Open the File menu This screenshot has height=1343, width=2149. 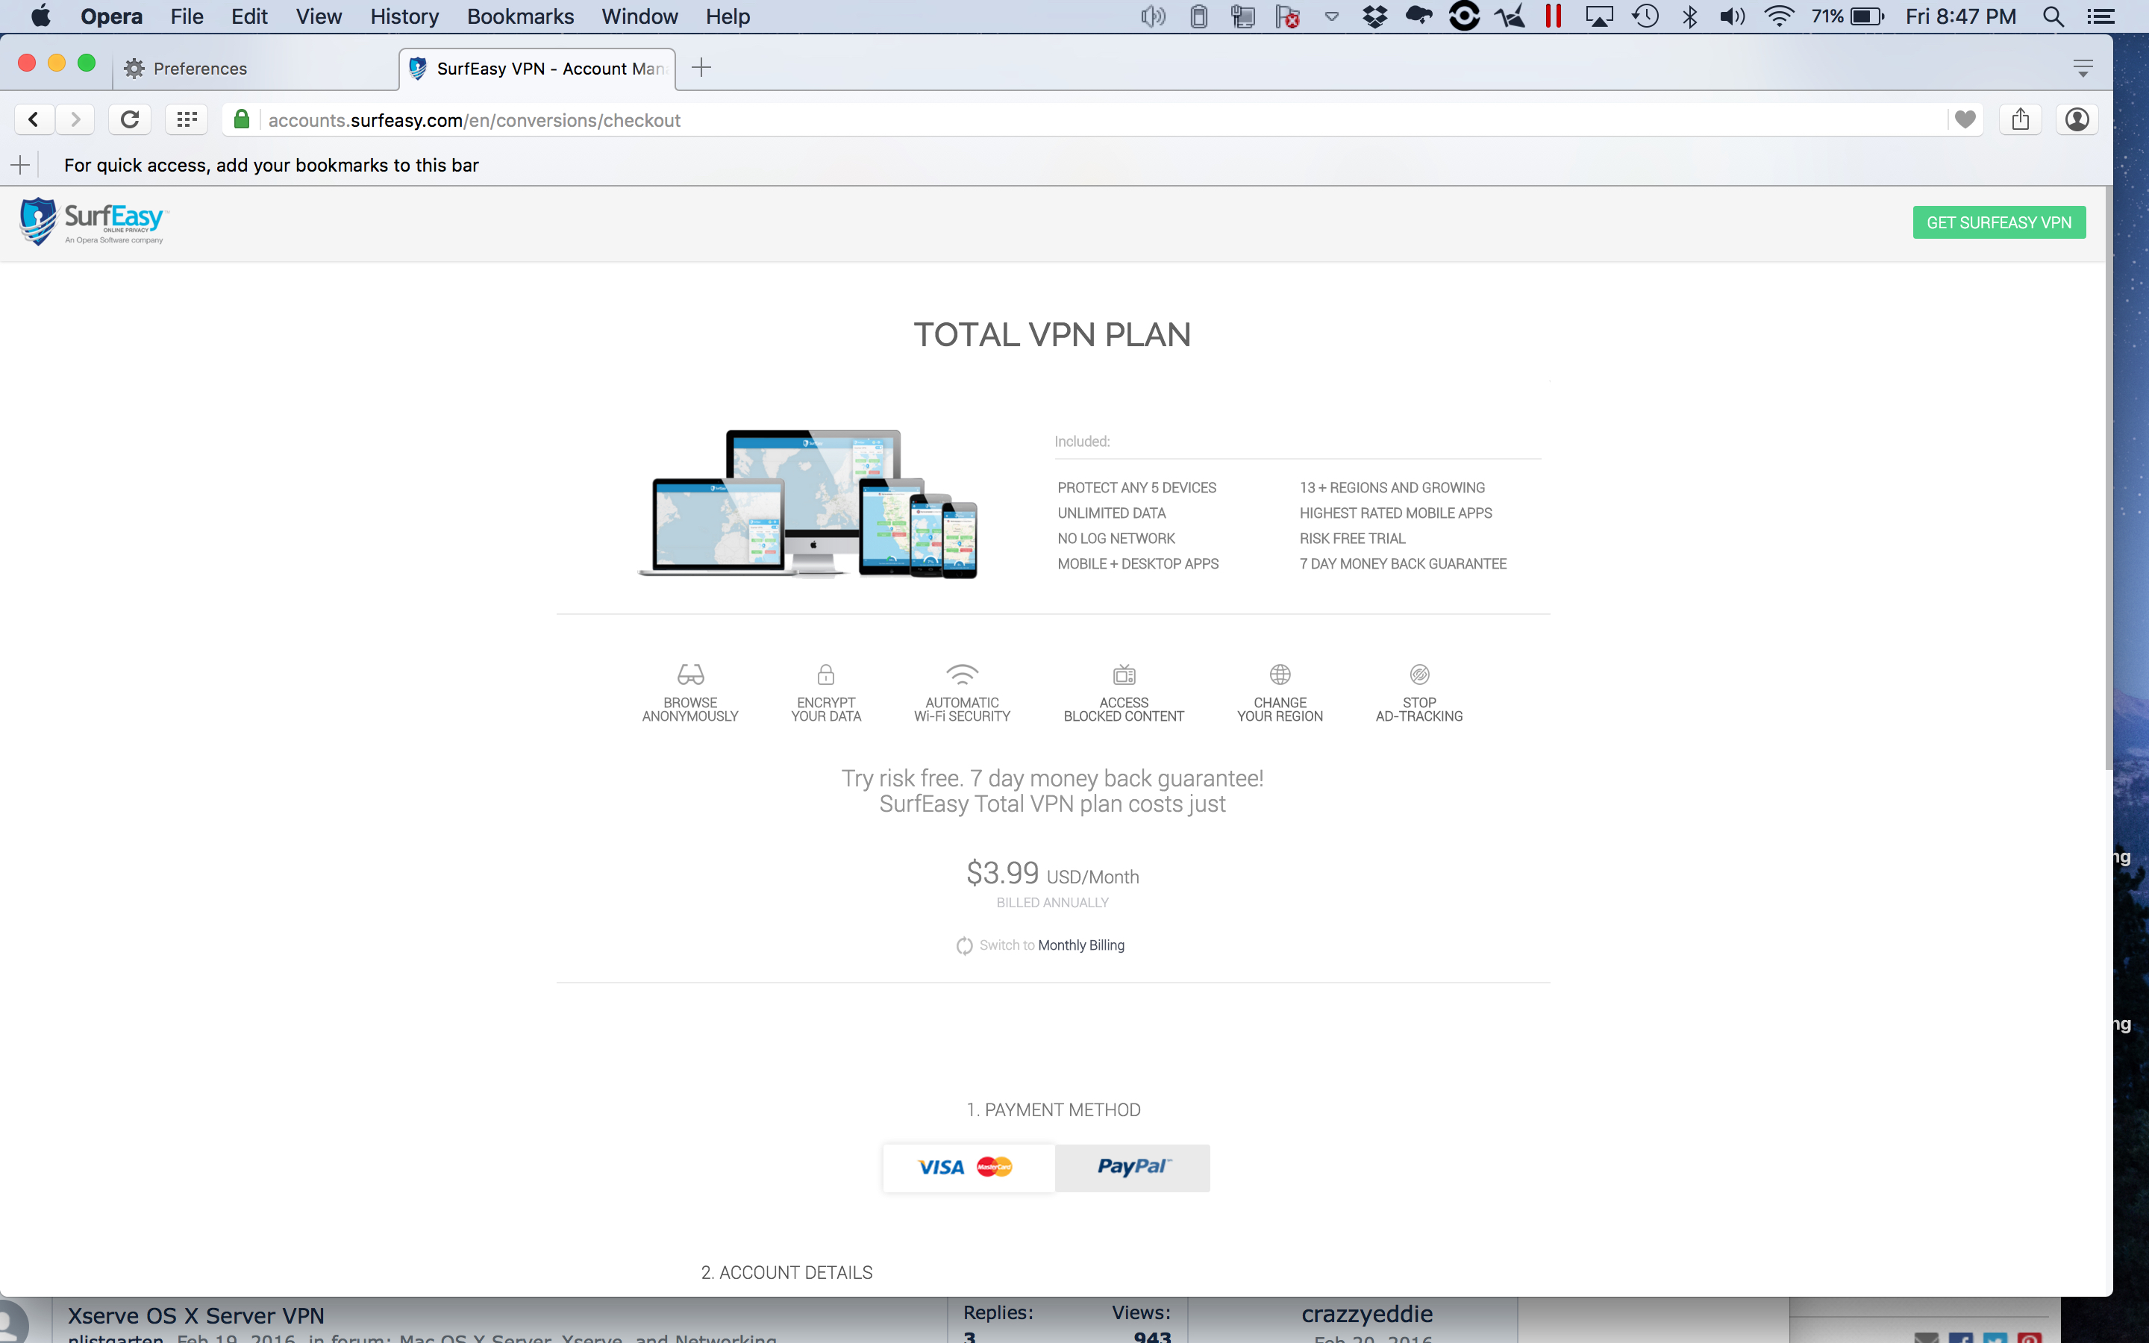[187, 16]
